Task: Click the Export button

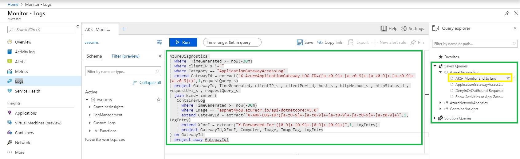Action: click(358, 42)
